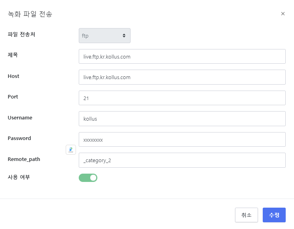The image size is (294, 229).
Task: Click the password manager icon near Password
Action: pos(71,150)
